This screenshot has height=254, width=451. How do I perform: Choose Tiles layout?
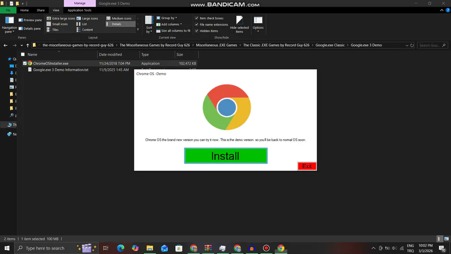click(x=53, y=30)
